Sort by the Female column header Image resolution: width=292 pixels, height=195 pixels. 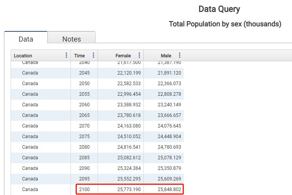[x=123, y=56]
